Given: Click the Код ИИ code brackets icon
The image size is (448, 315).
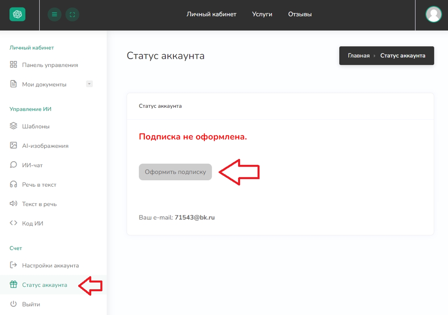Looking at the screenshot, I should pyautogui.click(x=13, y=222).
